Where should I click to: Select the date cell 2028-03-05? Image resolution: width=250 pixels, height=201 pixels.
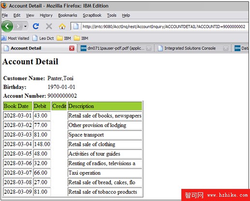click(x=18, y=154)
